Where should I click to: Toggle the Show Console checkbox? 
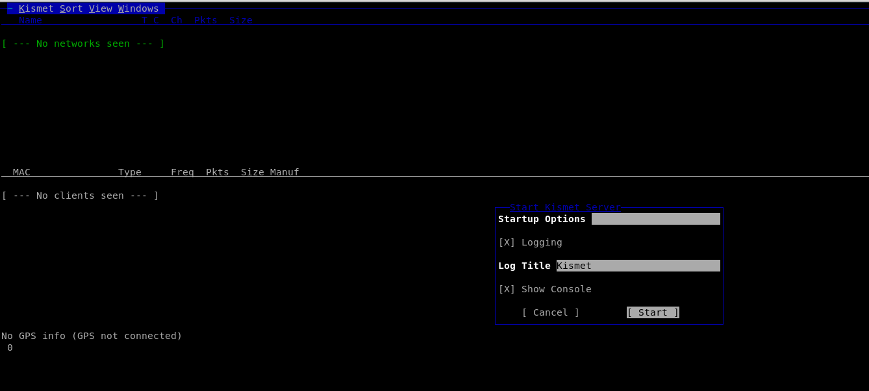click(x=545, y=289)
